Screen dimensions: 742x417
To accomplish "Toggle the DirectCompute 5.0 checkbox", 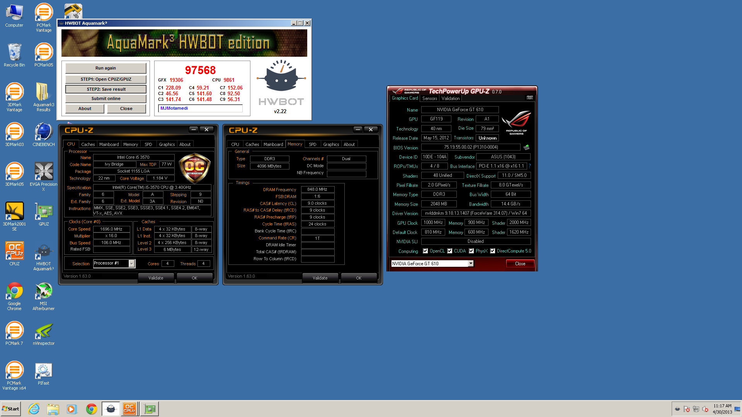I will (493, 251).
